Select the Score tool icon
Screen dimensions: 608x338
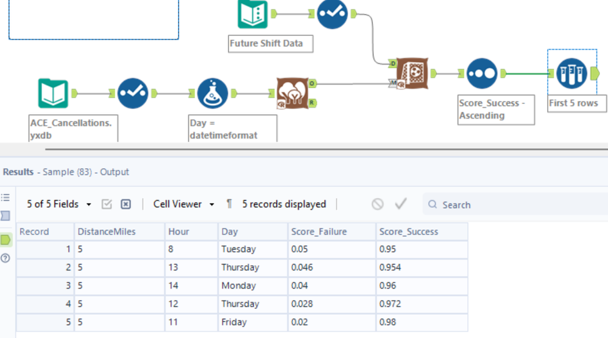tap(413, 74)
